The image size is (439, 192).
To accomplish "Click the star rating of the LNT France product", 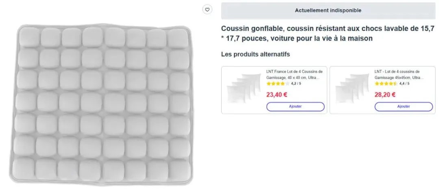I will coord(278,84).
